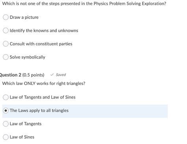Select the Draw a picture radio button
Viewport: 187px width, 144px height.
coord(6,17)
